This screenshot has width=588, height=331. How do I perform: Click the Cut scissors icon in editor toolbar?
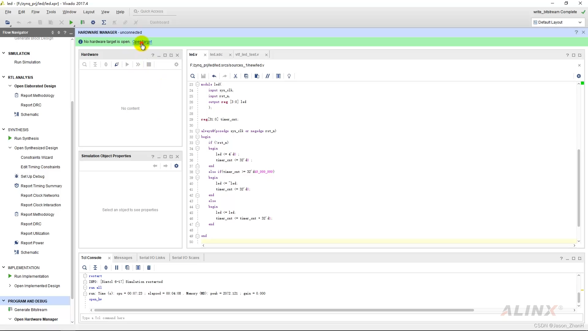[236, 76]
